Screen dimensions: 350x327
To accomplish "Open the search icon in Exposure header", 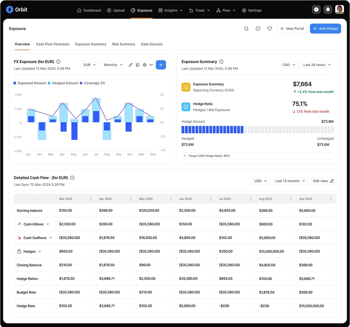I will pyautogui.click(x=246, y=29).
